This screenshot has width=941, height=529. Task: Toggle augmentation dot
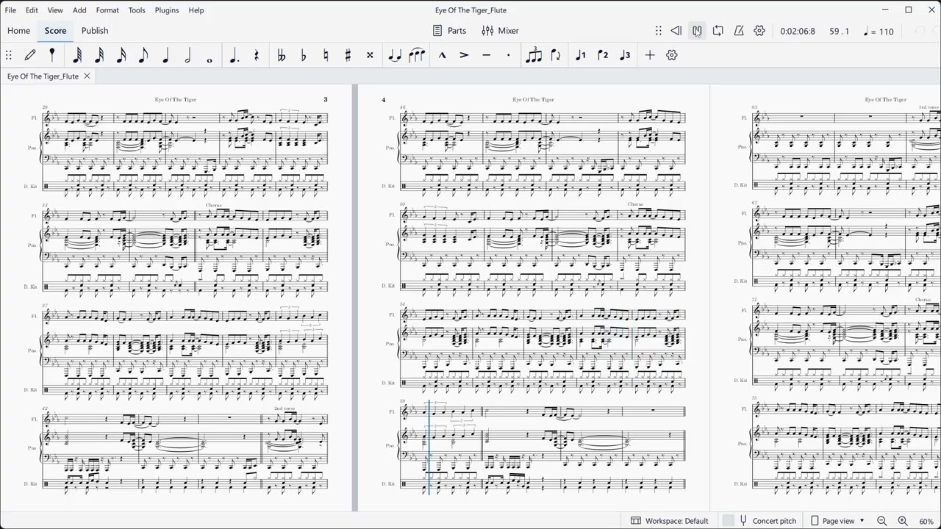tap(235, 55)
